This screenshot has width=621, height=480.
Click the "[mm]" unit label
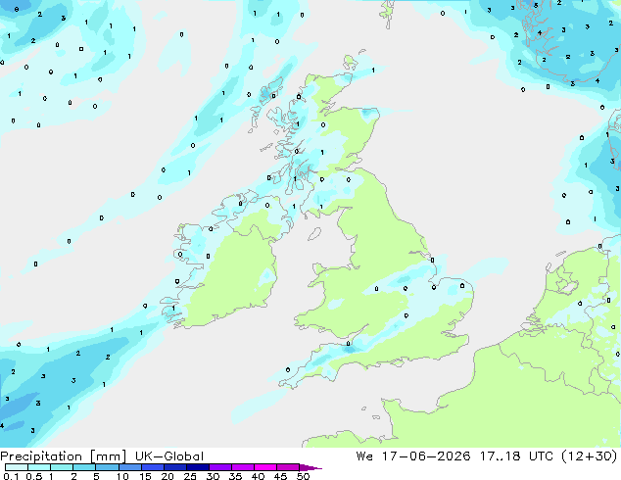click(108, 456)
